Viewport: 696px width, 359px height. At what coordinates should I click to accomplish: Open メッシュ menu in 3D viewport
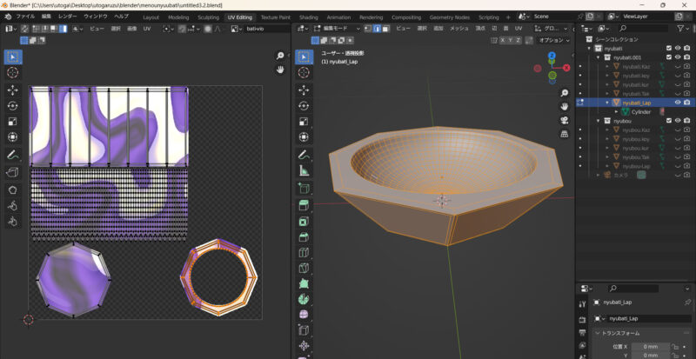[x=459, y=29]
